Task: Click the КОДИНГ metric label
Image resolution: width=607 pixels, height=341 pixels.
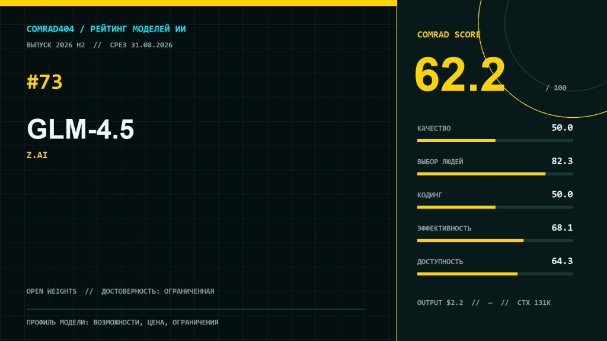Action: 429,195
